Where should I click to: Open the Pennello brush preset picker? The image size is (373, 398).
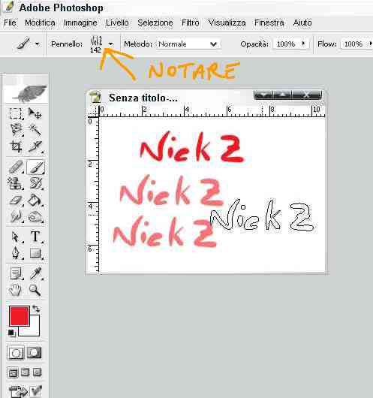point(110,44)
